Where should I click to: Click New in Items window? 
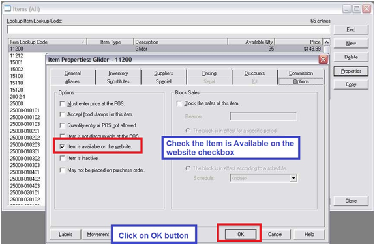[x=351, y=44]
